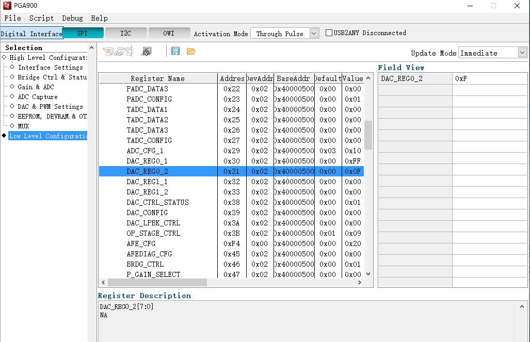This screenshot has width=530, height=342.
Task: Collapse the High Level Configuration tree node
Action: pos(4,57)
